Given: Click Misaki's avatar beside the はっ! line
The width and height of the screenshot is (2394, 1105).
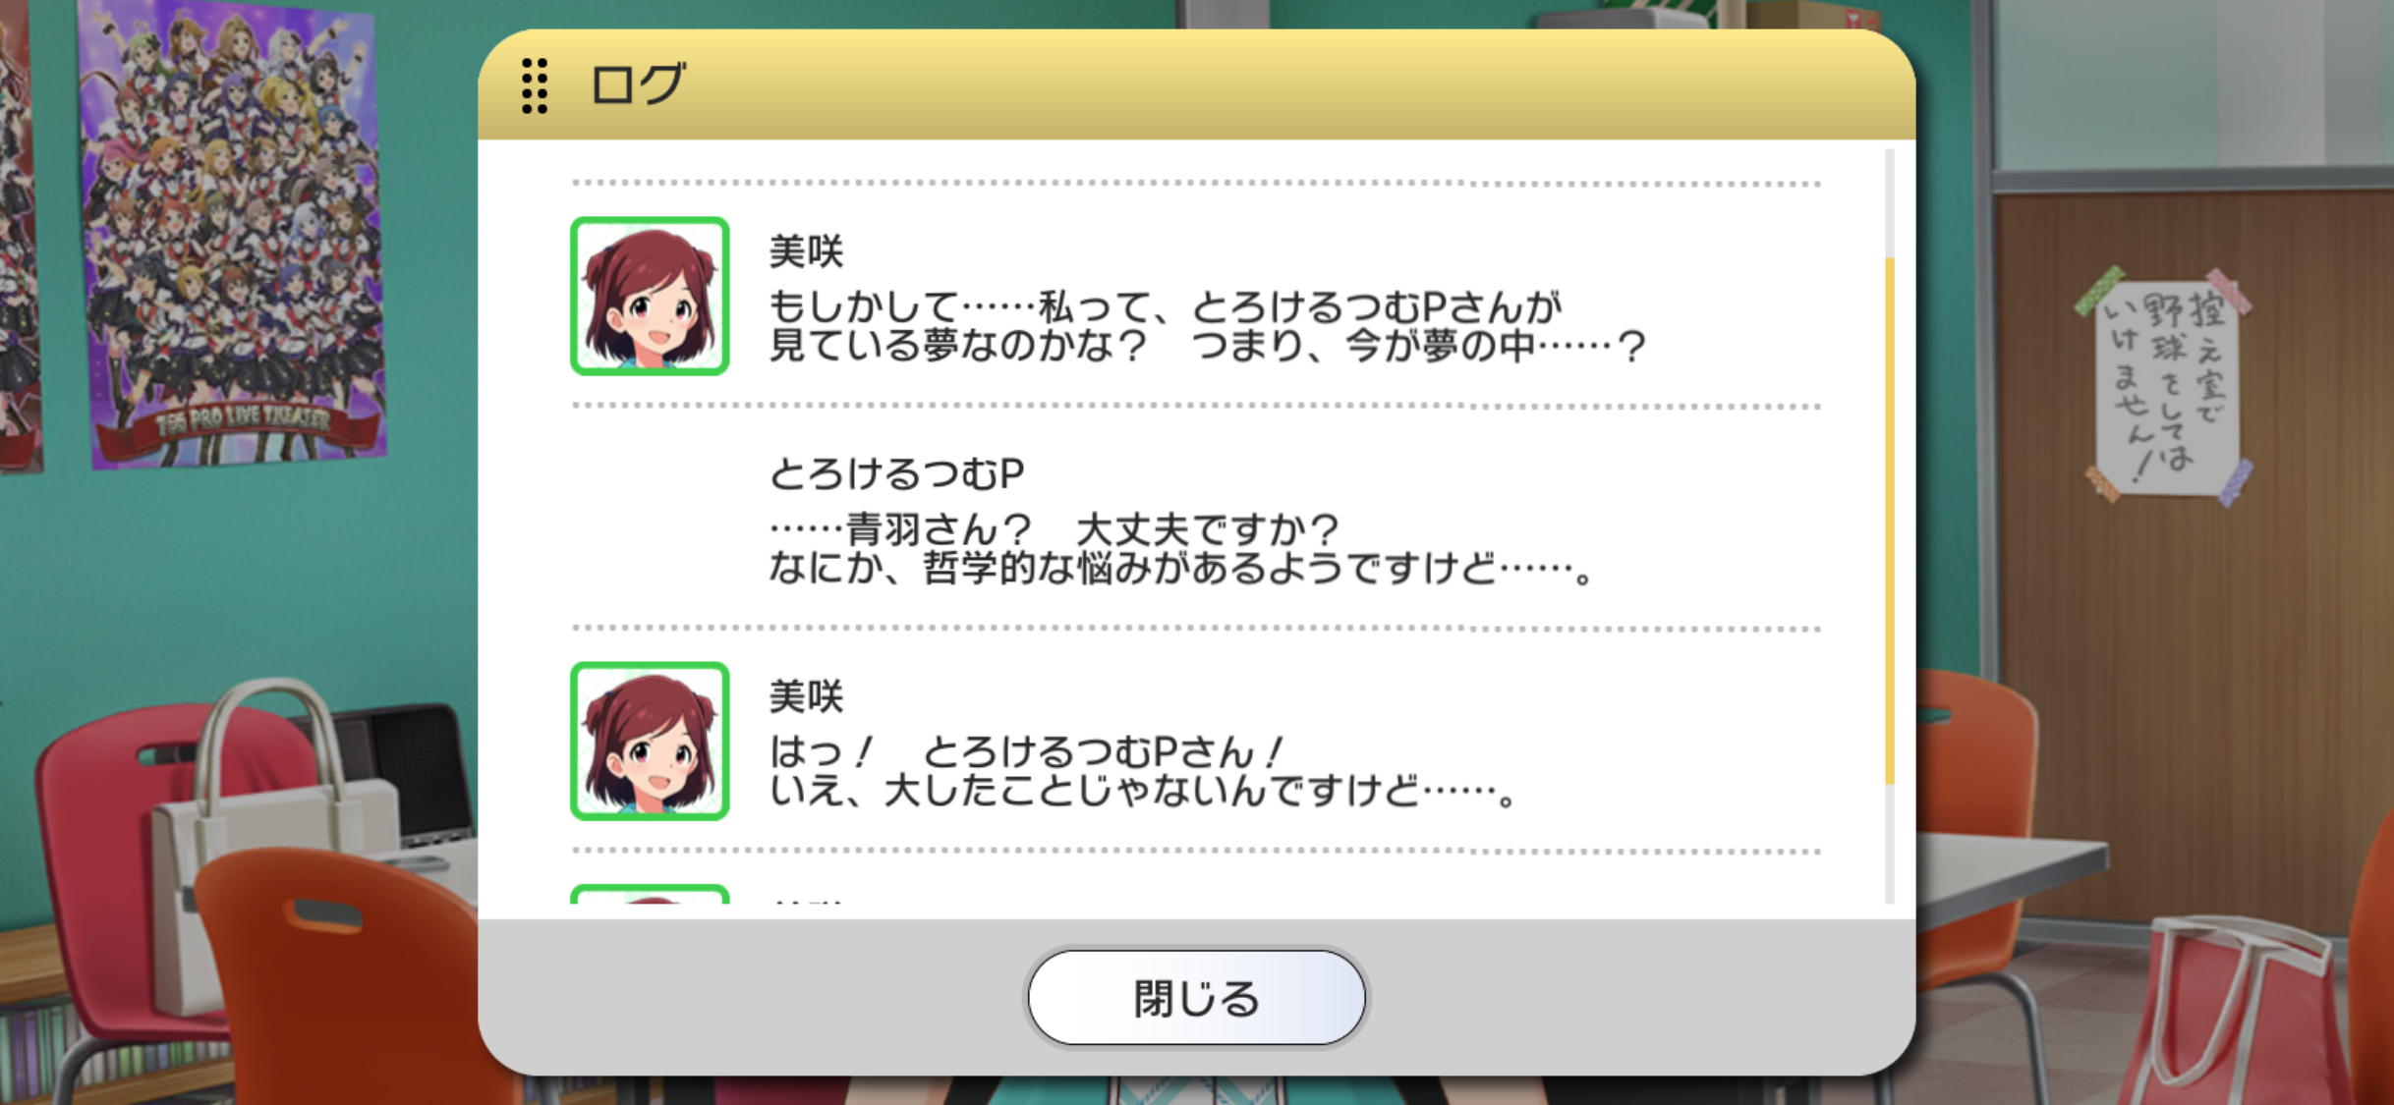Looking at the screenshot, I should pos(650,741).
